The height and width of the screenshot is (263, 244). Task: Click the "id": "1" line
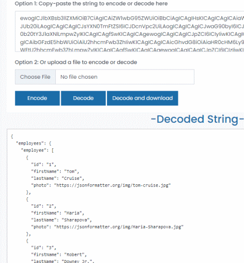click(43, 165)
